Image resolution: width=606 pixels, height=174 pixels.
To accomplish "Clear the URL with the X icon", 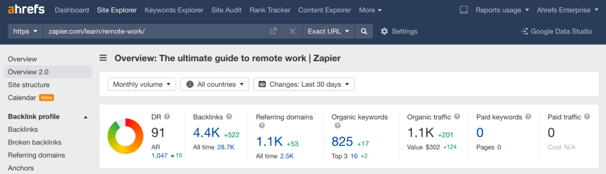I will pos(292,31).
